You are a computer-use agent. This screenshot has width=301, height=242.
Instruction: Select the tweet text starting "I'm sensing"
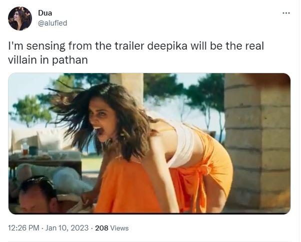[x=136, y=53]
